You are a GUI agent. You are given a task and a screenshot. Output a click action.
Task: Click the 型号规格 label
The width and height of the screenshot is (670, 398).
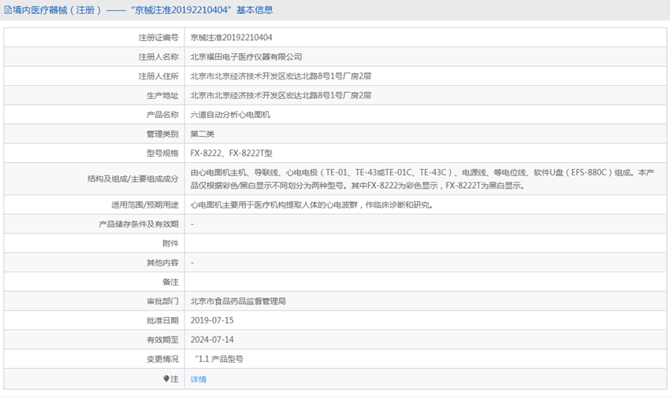coord(162,153)
